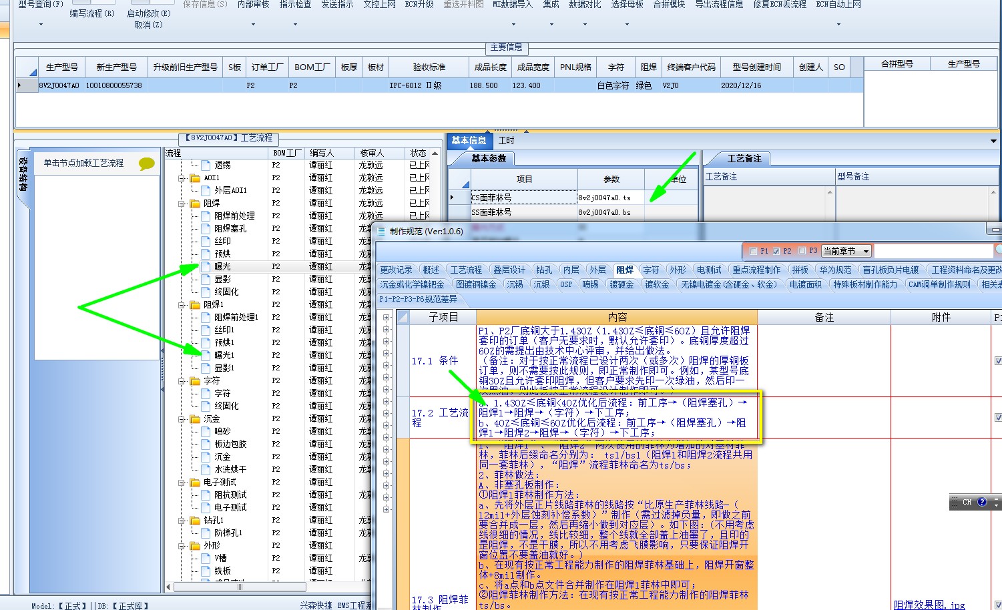Open the 钻孔 tab in 制作规范

point(544,270)
